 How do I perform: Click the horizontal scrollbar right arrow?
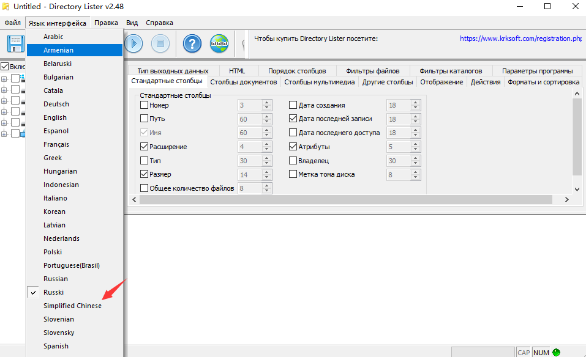567,200
